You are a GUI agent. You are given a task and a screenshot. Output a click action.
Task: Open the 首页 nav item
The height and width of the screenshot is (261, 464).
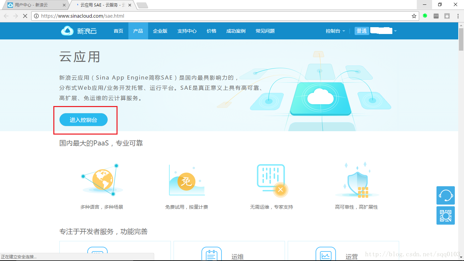click(x=119, y=31)
